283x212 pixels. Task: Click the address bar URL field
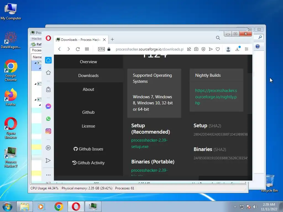[150, 49]
